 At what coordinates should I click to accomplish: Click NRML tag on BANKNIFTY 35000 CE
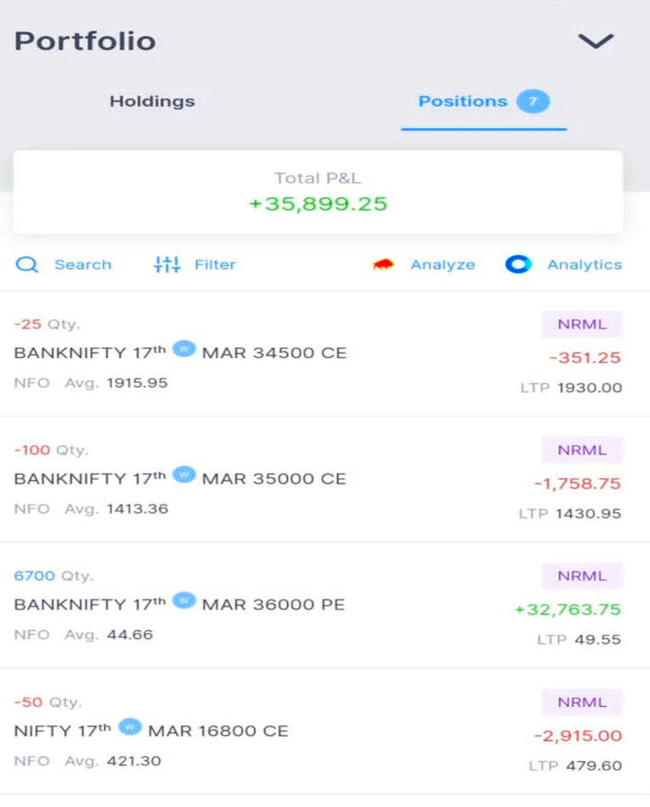(582, 450)
